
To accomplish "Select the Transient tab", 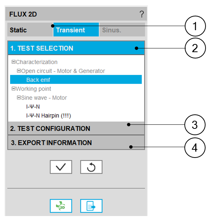I will point(76,30).
